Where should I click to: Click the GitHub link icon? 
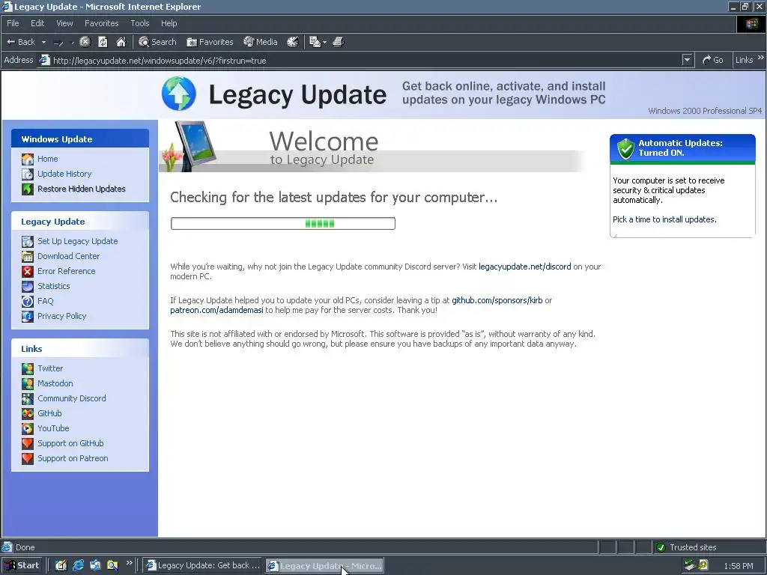point(28,413)
